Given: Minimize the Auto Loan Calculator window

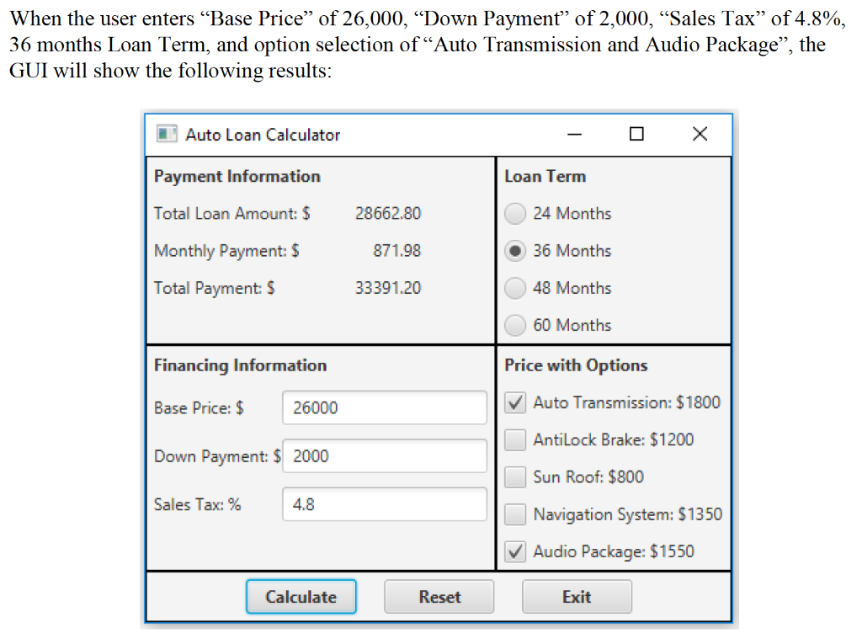Looking at the screenshot, I should pyautogui.click(x=574, y=134).
